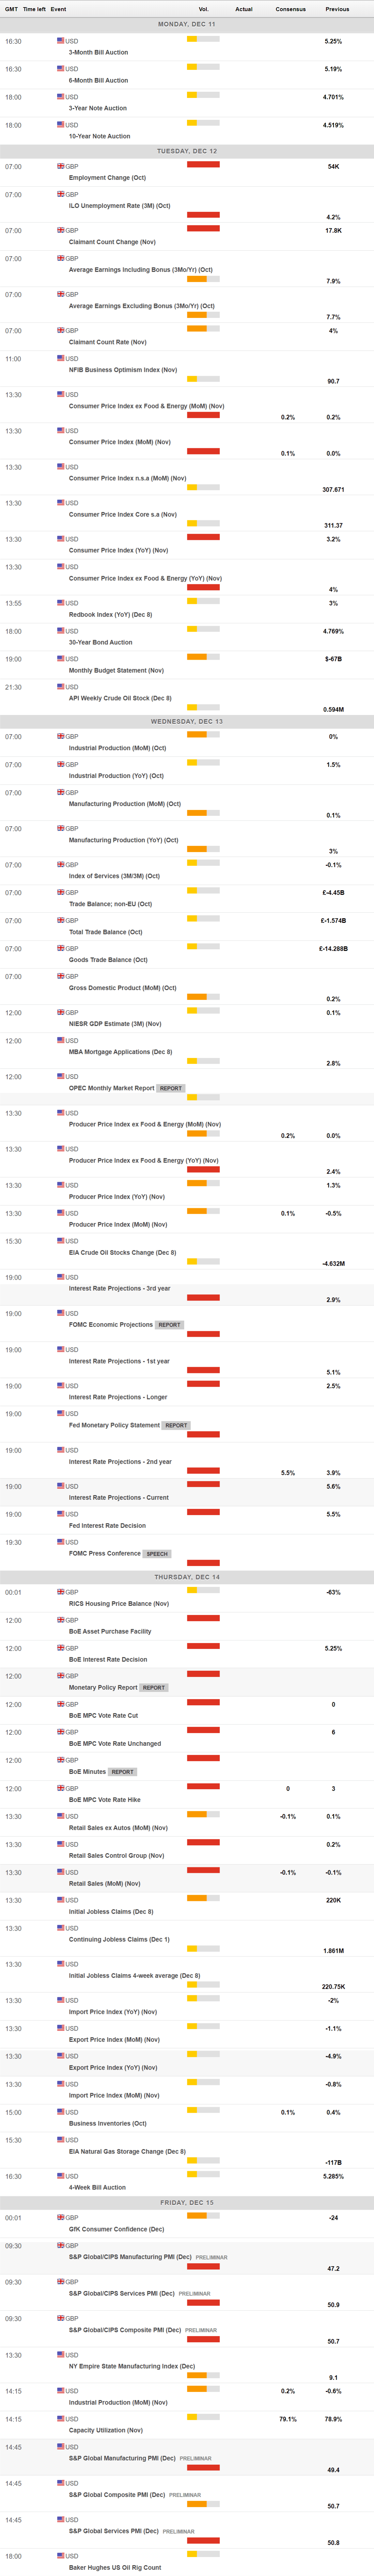Viewport: 374px width, 2576px height.
Task: Click the SPEECH badge on FOMC Press Conference
Action: point(157,1554)
